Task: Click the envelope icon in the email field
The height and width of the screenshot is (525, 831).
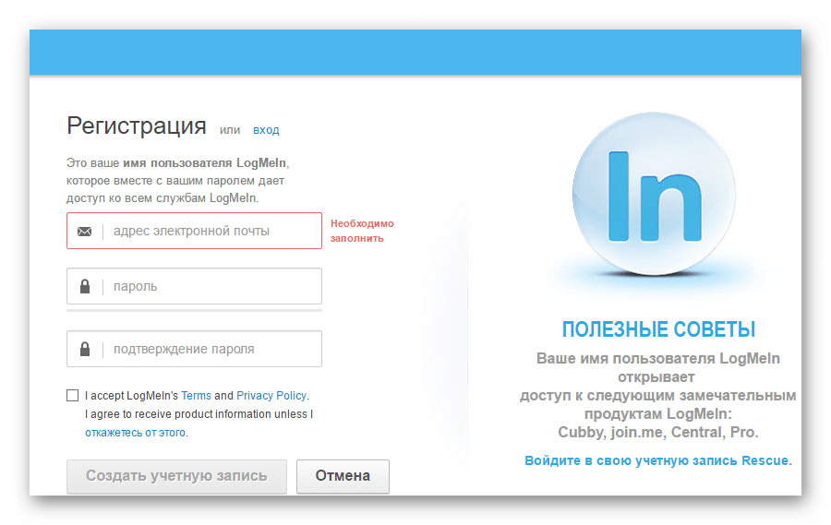Action: pos(85,232)
